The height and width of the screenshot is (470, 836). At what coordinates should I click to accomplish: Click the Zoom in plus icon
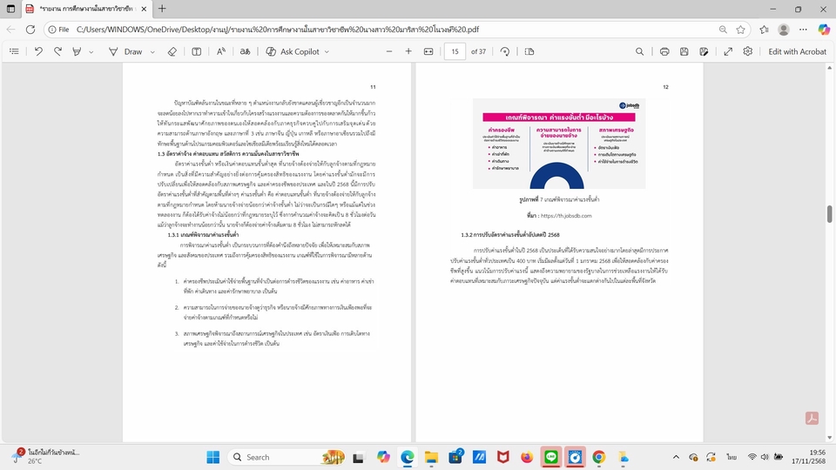408,51
